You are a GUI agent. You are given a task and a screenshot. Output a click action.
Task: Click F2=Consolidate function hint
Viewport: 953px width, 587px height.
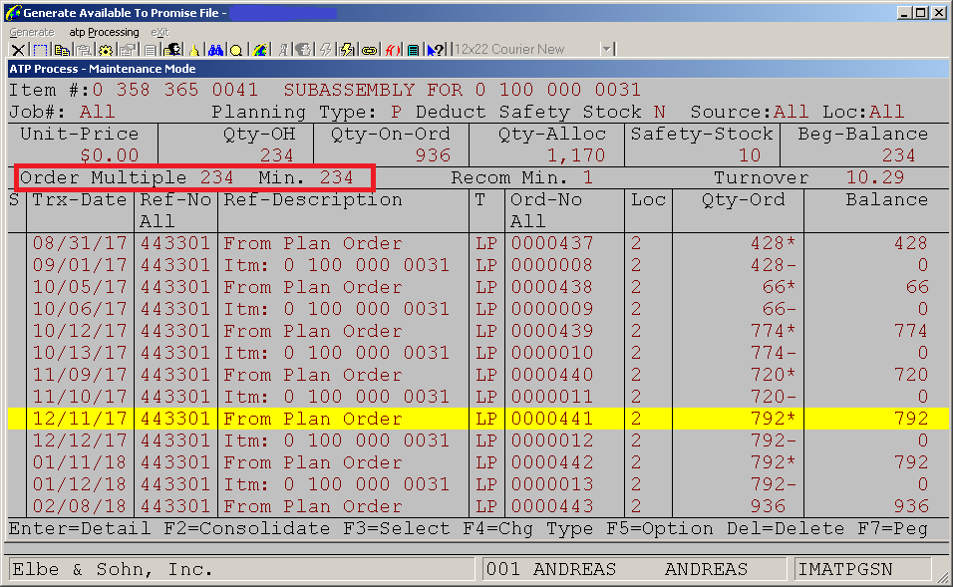tap(247, 528)
